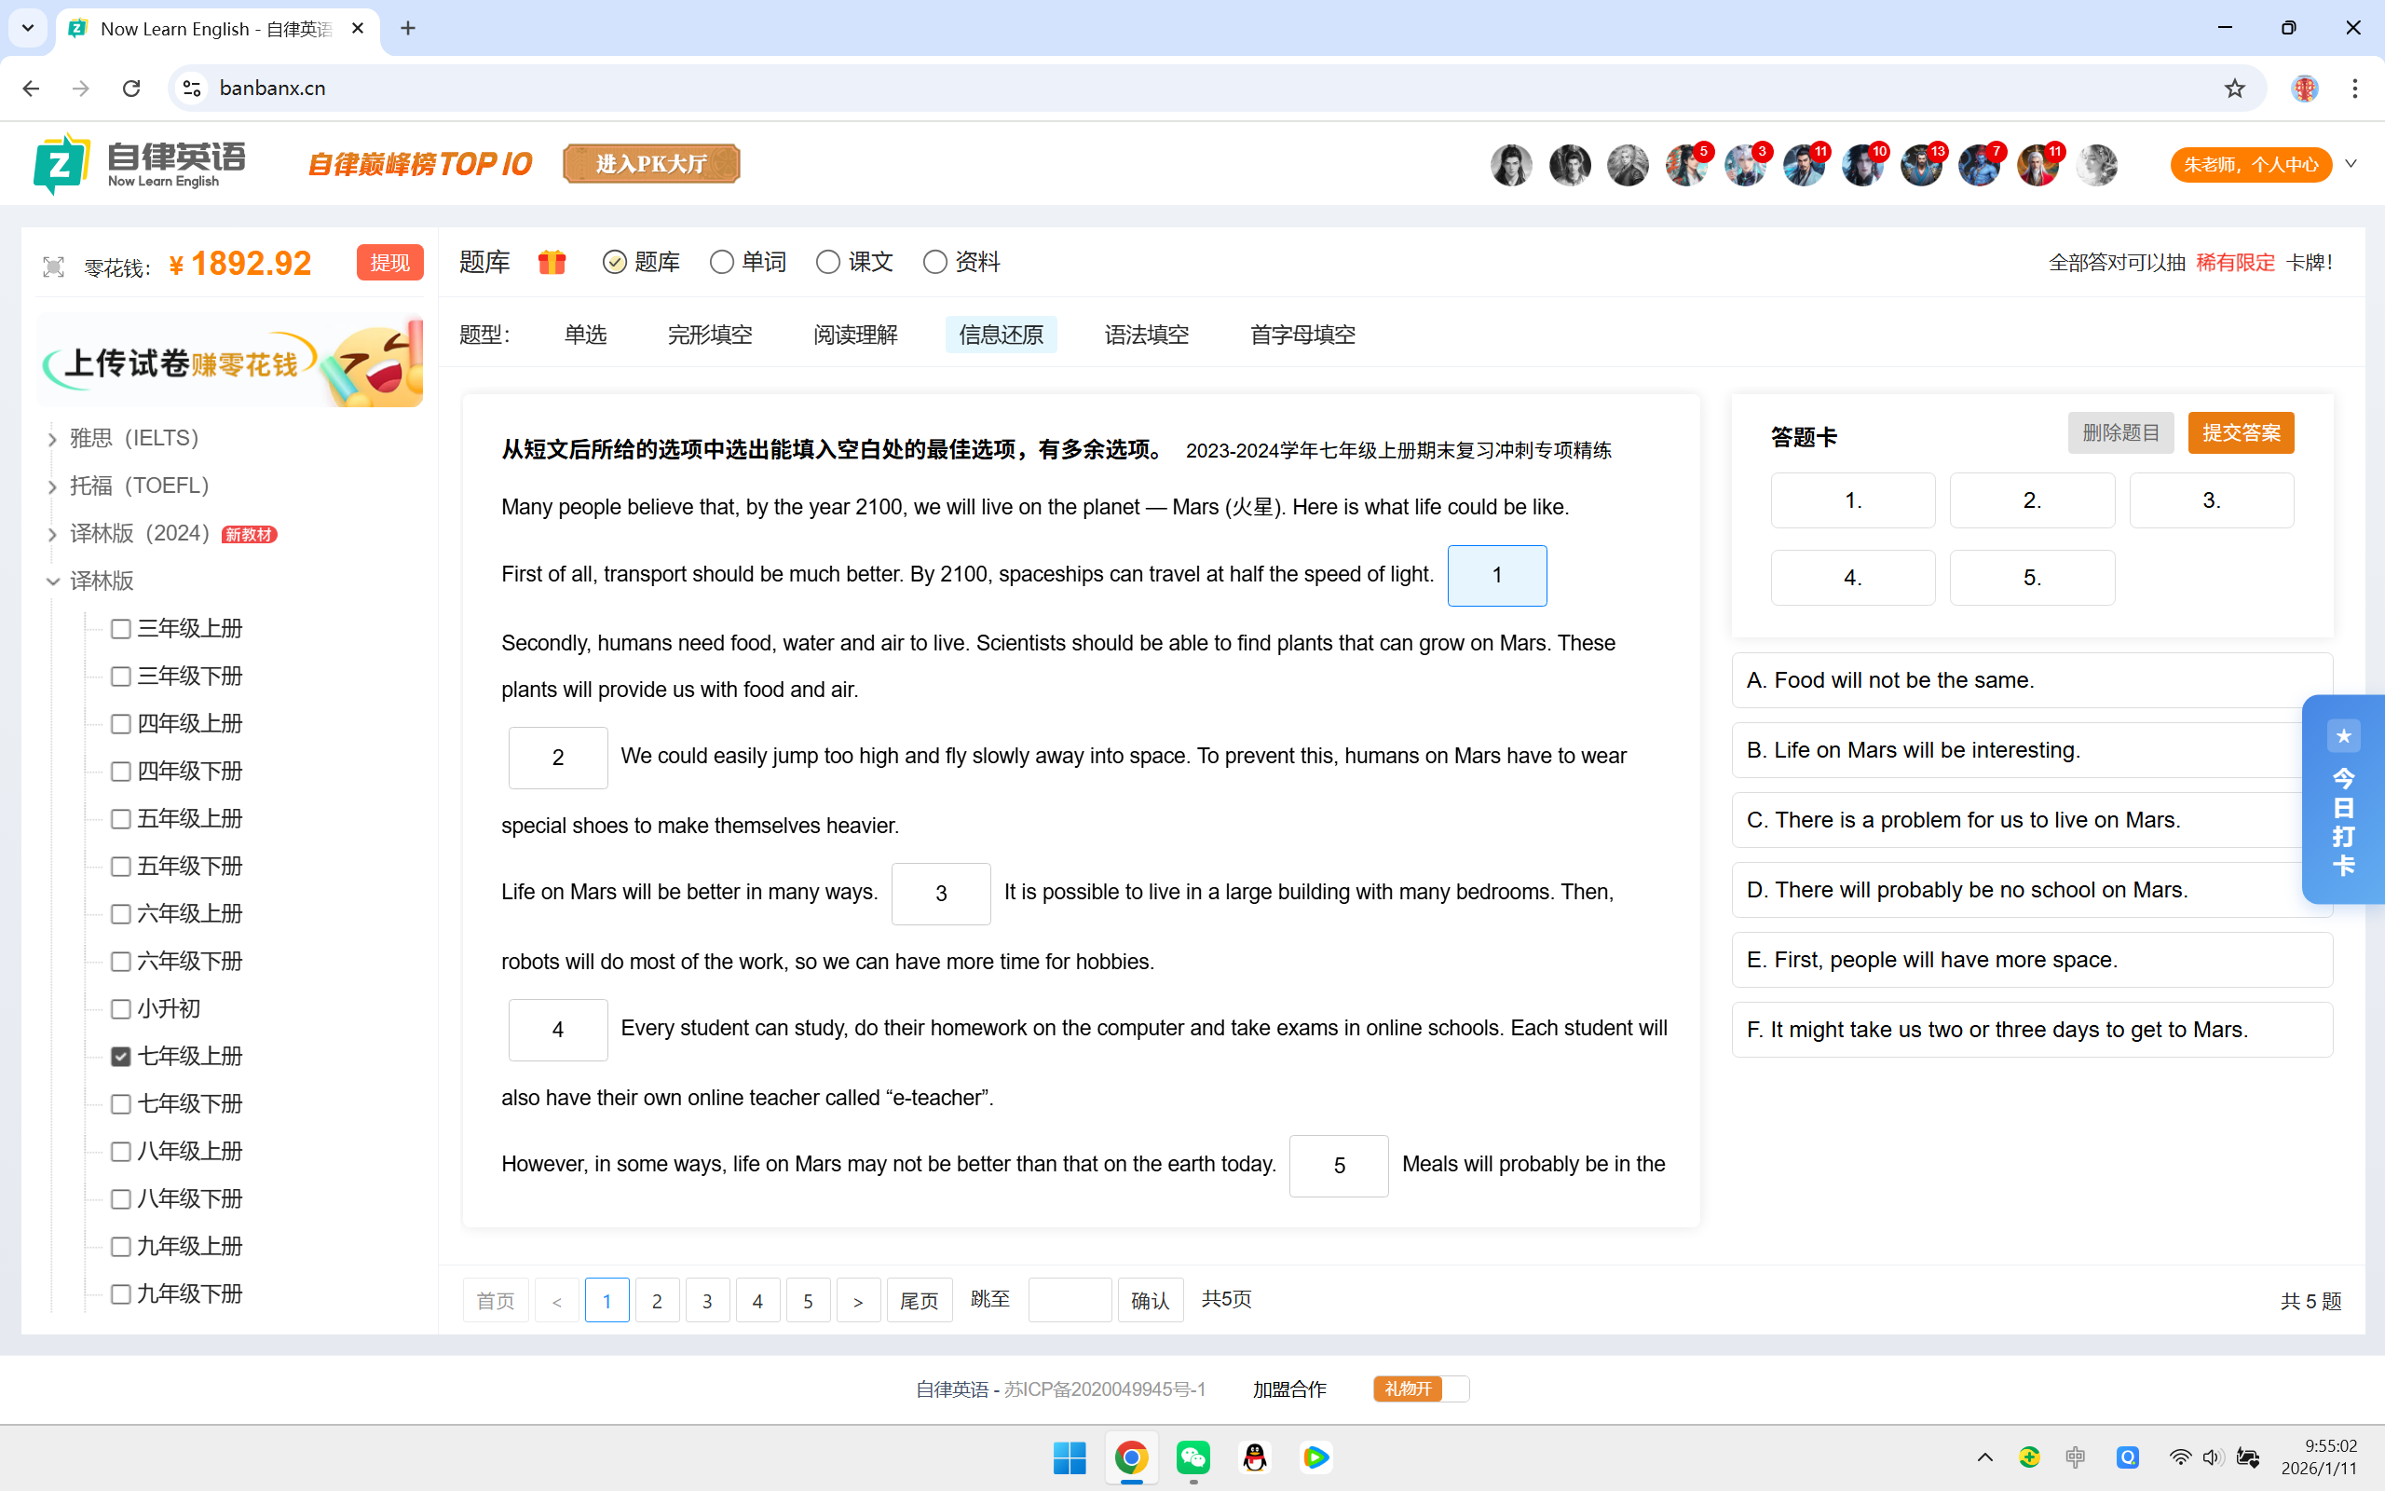This screenshot has width=2385, height=1491.
Task: Open WeChat from the taskbar
Action: tap(1192, 1457)
